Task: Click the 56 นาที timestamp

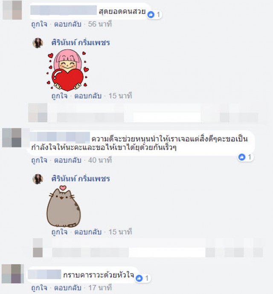Action: [x=100, y=24]
